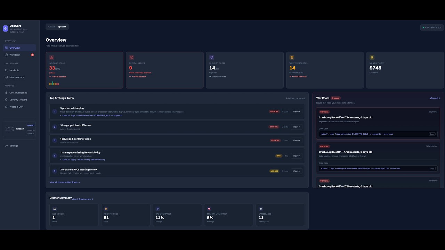Follow View all issues in War Room link

[65, 182]
